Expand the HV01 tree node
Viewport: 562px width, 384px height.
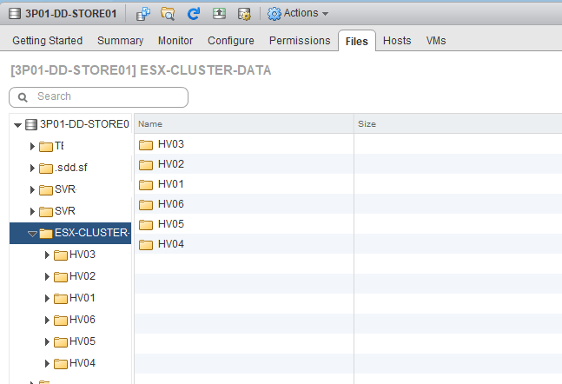point(47,298)
